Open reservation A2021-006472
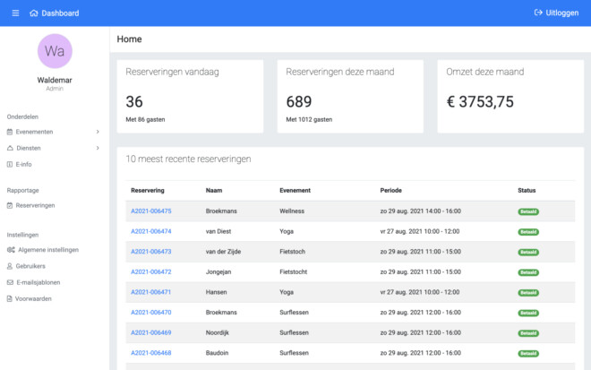This screenshot has height=370, width=591. click(150, 271)
